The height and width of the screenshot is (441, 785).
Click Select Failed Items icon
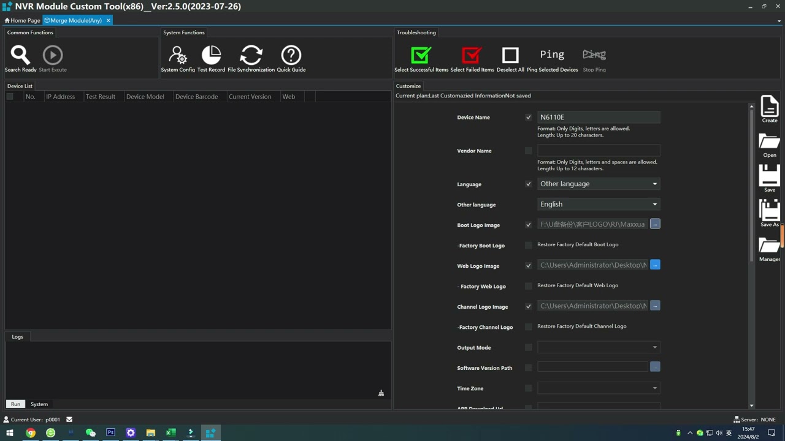point(472,56)
